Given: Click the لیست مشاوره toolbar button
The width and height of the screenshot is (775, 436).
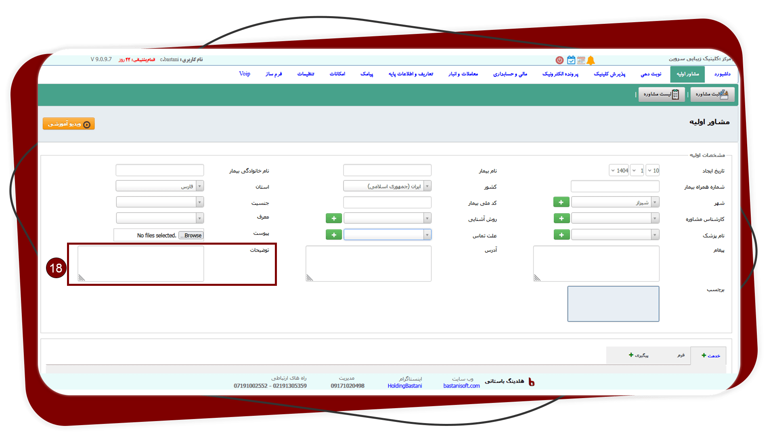Looking at the screenshot, I should click(662, 94).
